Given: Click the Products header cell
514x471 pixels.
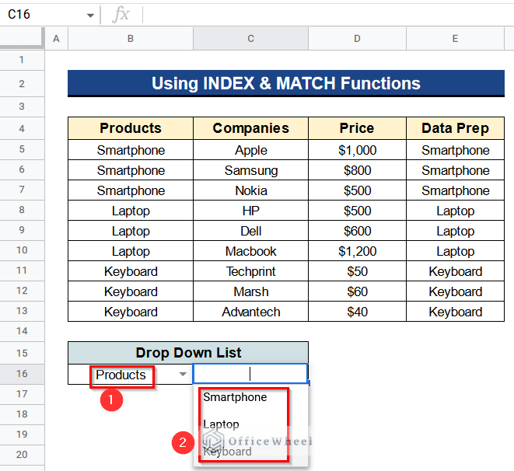Looking at the screenshot, I should pyautogui.click(x=131, y=128).
